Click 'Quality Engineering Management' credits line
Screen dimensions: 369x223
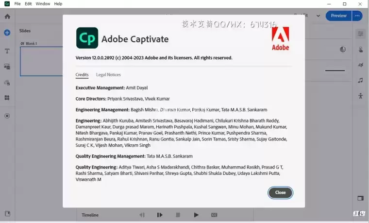tap(134, 156)
